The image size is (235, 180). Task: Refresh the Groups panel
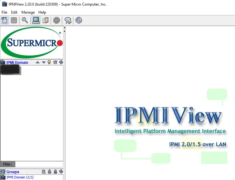[x=61, y=172]
